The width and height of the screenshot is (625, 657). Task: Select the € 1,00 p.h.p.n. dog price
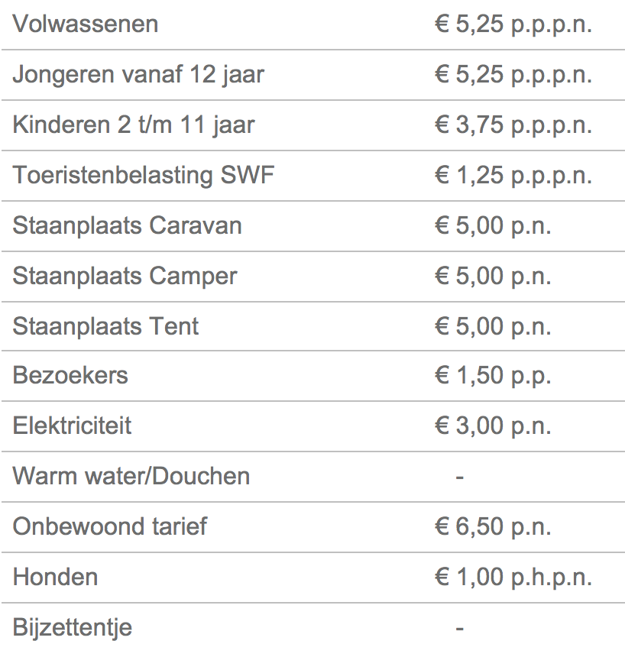pos(513,577)
